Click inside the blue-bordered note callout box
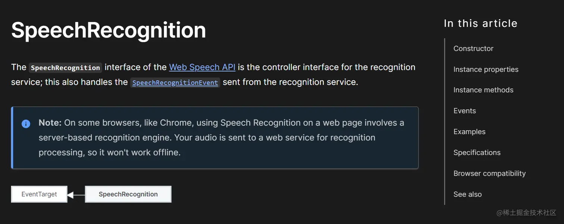The image size is (564, 224). [214, 138]
